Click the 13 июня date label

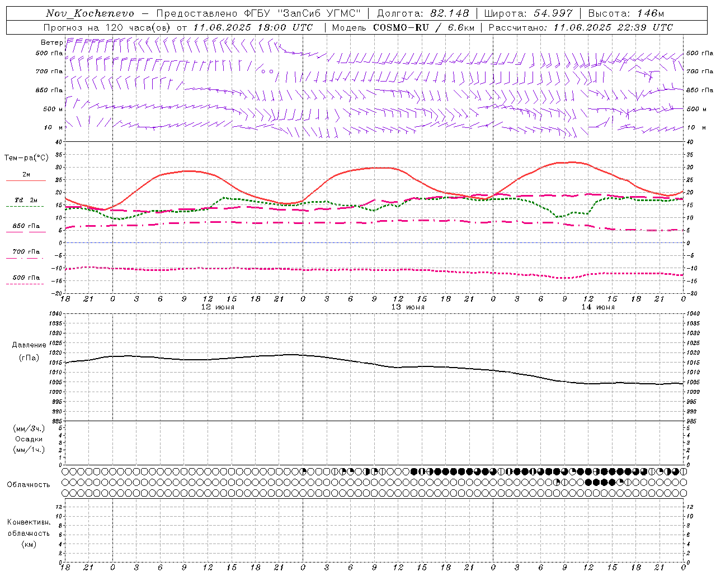(x=408, y=307)
